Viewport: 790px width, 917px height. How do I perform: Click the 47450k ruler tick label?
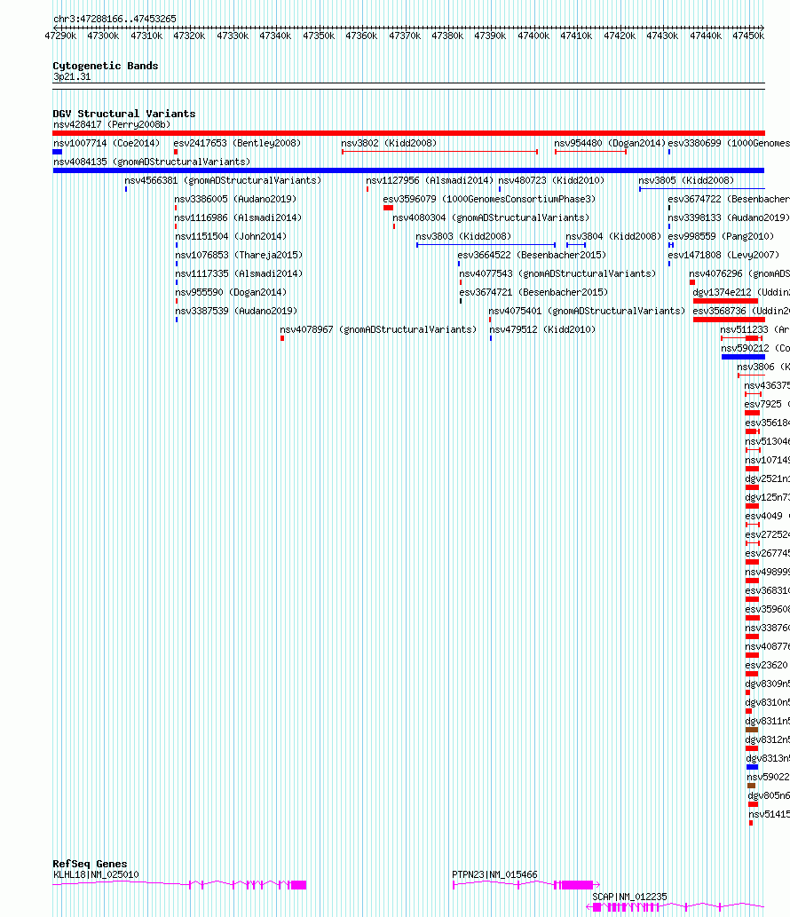coord(748,36)
